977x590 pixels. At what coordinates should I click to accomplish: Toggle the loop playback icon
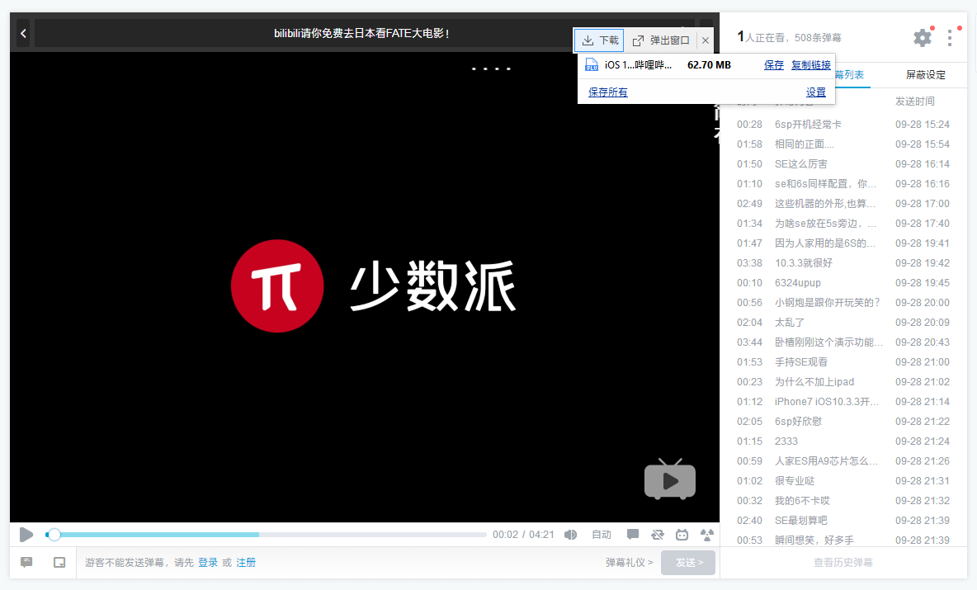click(657, 535)
